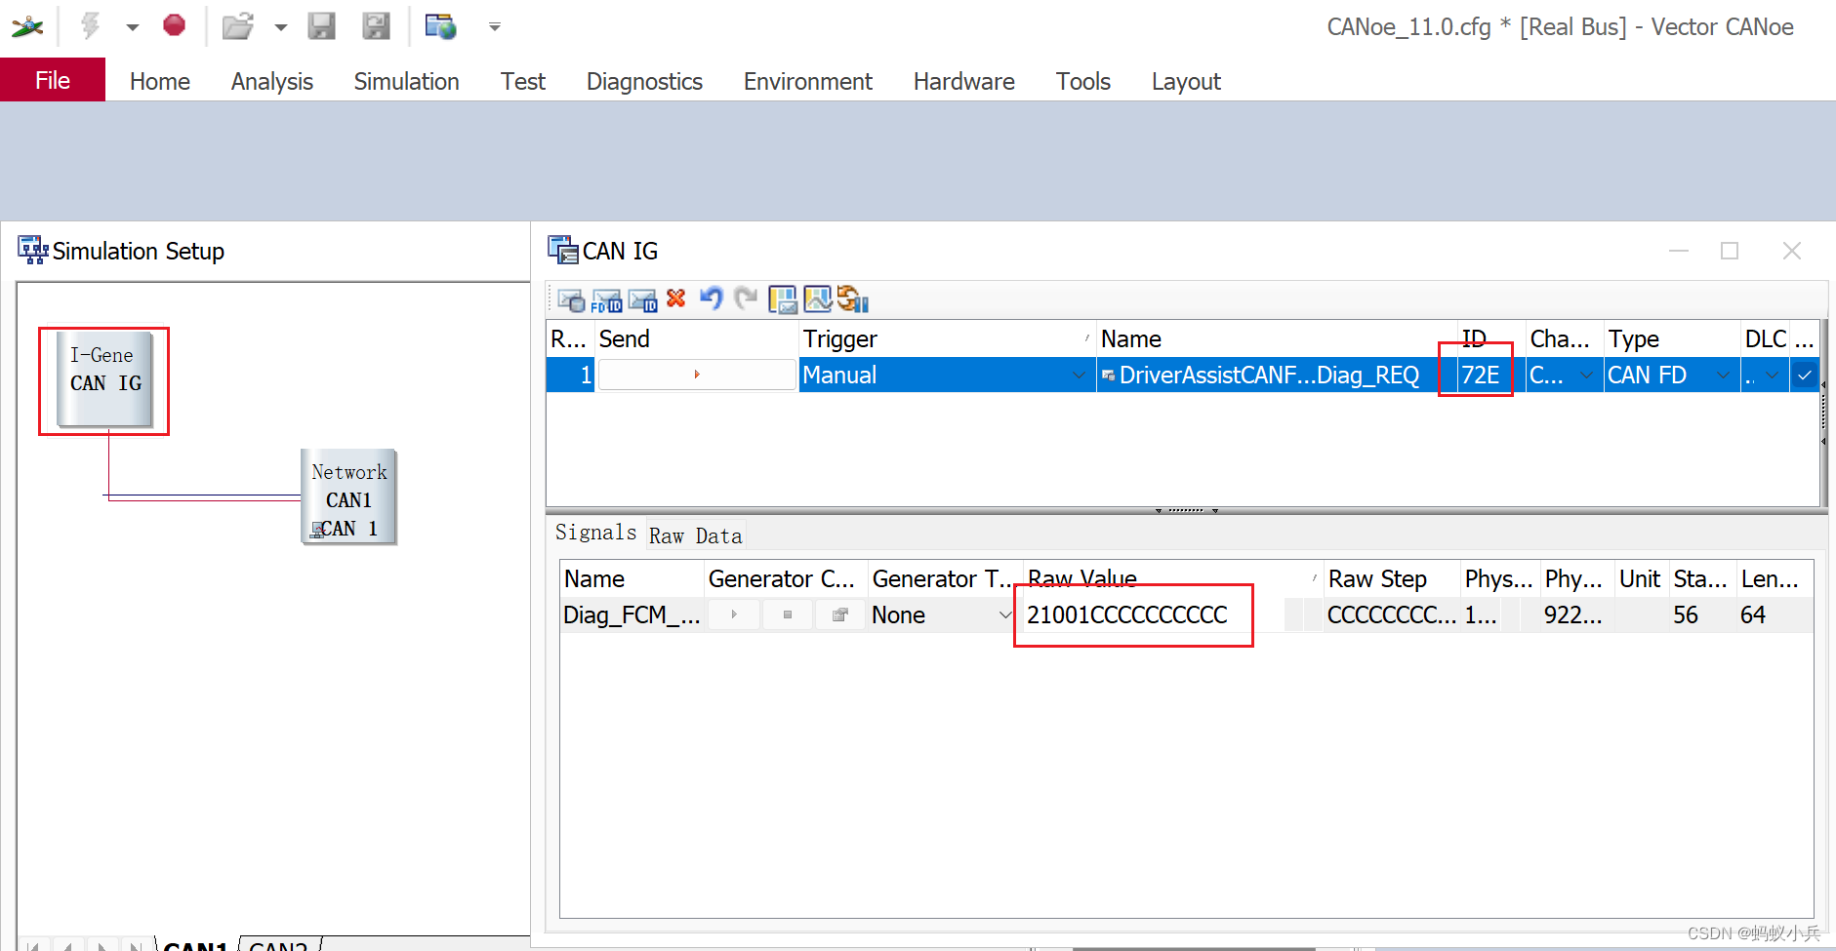1836x951 pixels.
Task: Click the Simulation Setup window icon
Action: (33, 251)
